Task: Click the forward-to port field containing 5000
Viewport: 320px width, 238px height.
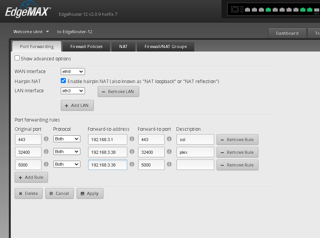Action: click(x=151, y=165)
